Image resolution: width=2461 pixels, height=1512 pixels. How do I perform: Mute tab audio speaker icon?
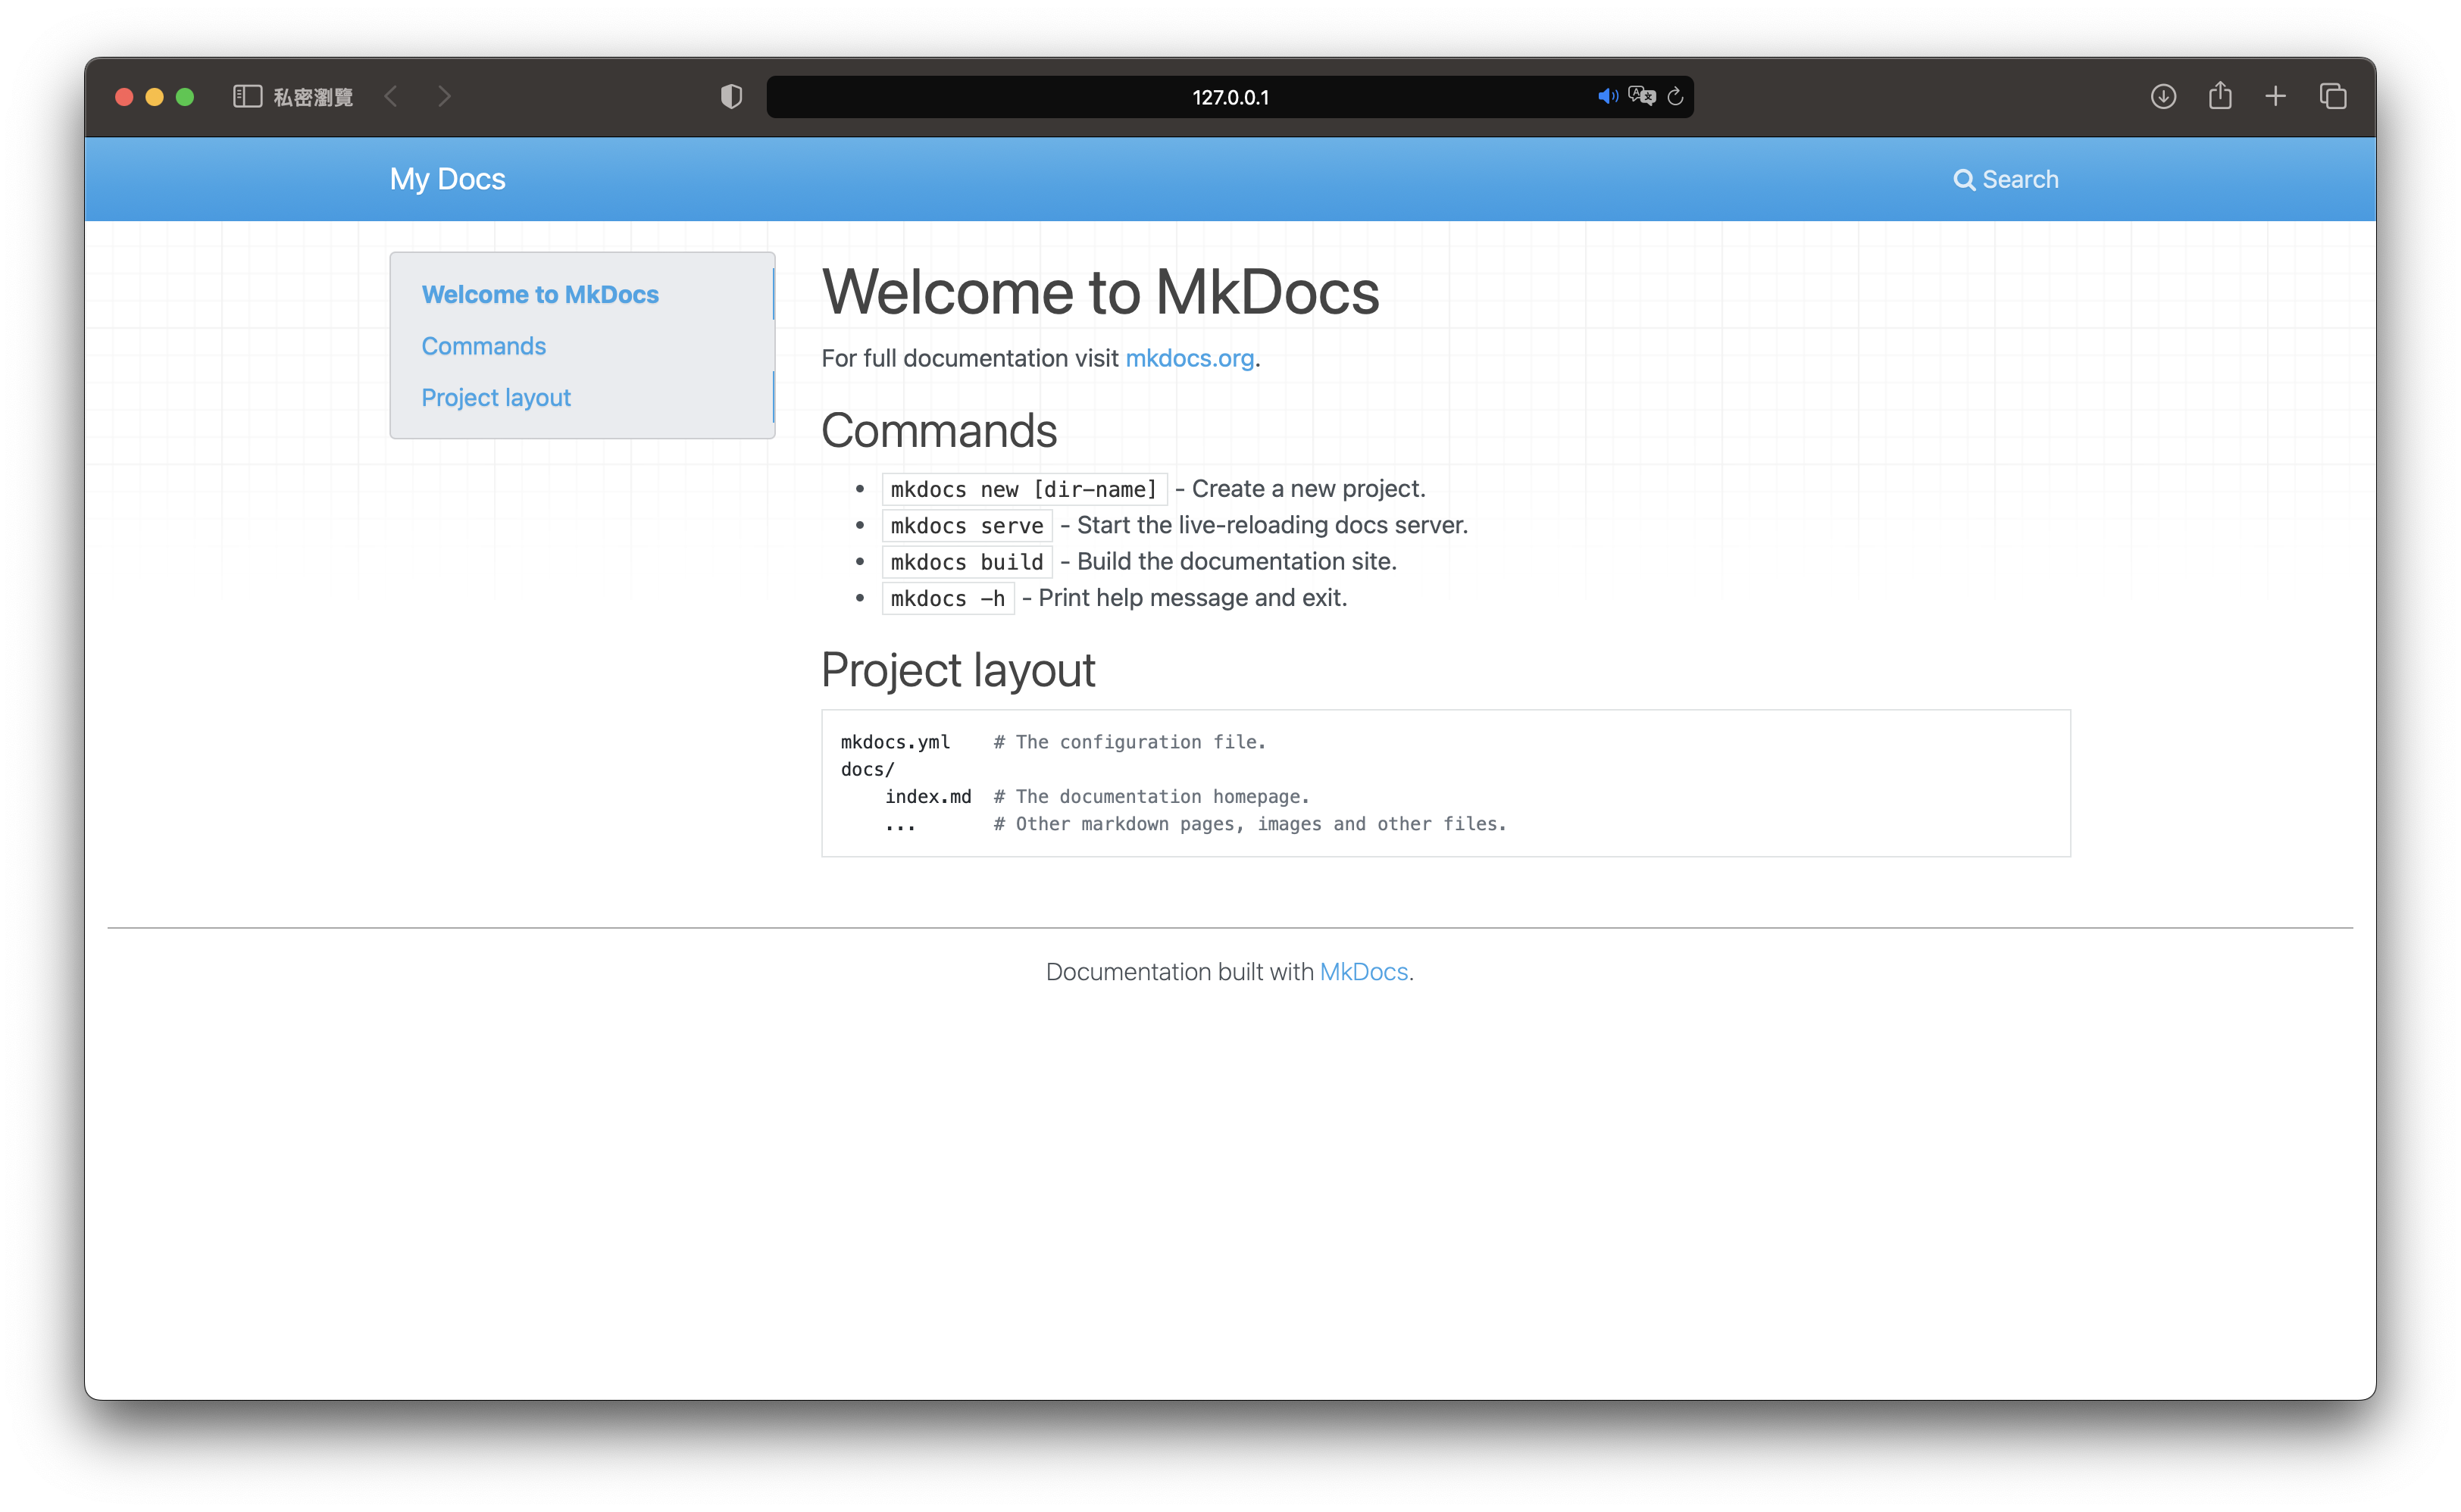(x=1607, y=97)
